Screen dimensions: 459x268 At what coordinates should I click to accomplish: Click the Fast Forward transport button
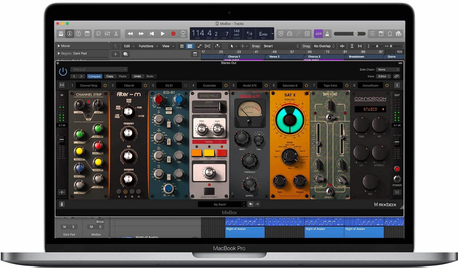[x=141, y=34]
